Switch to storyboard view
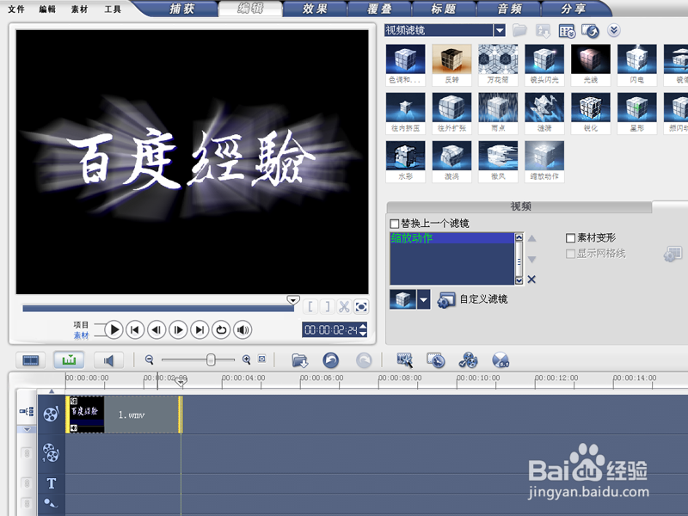 coord(31,360)
